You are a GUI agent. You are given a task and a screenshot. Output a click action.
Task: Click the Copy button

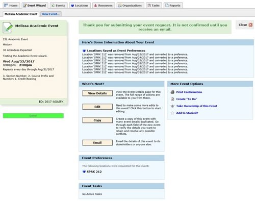point(97,120)
